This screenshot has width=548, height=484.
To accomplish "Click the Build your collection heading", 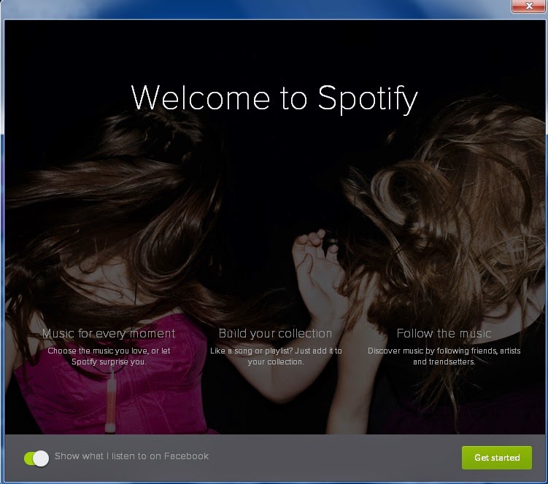I will click(275, 334).
